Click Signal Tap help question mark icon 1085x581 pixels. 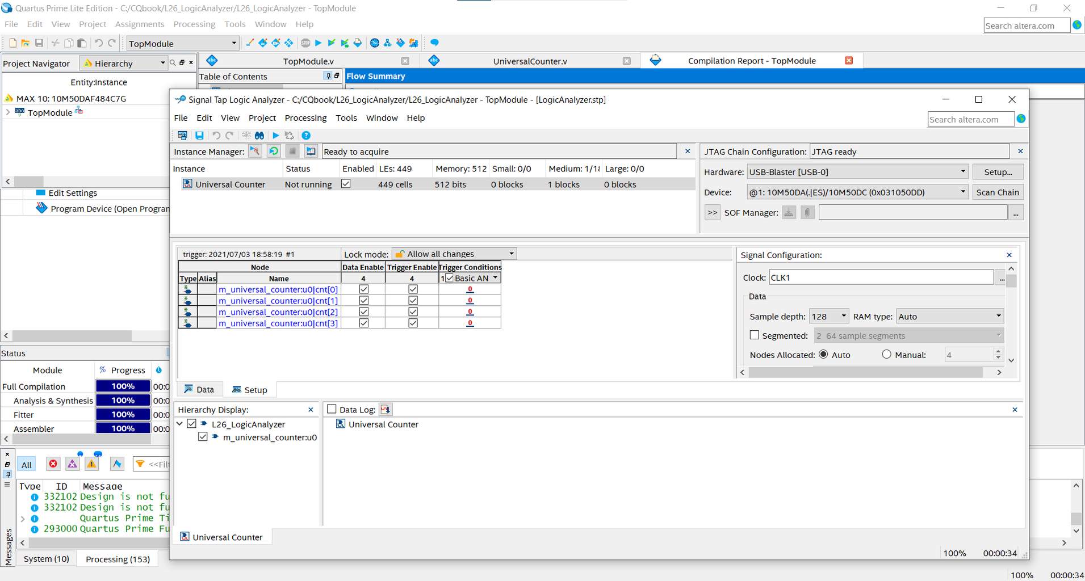[x=306, y=136]
